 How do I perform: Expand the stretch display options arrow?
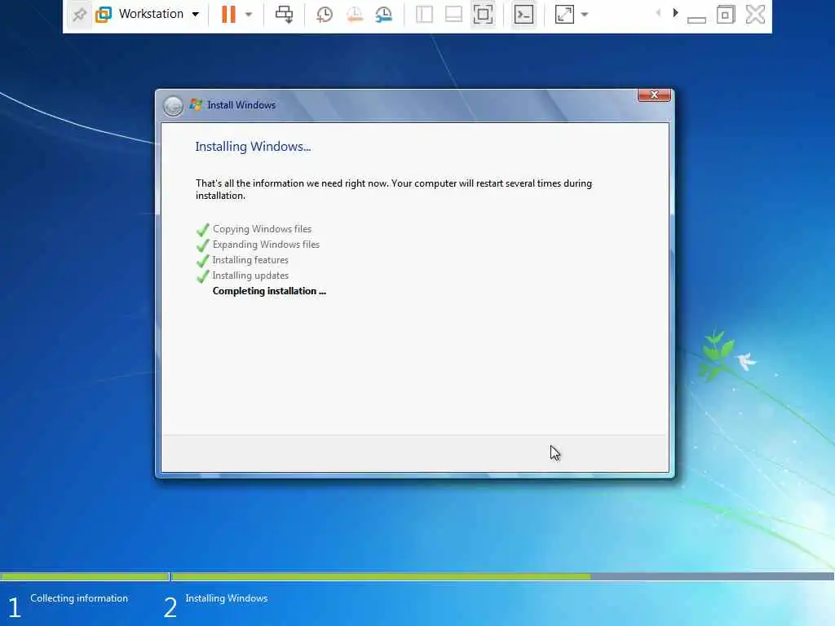(x=585, y=15)
